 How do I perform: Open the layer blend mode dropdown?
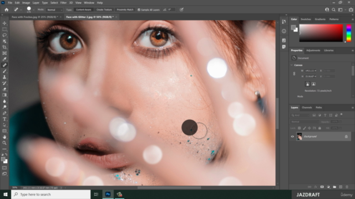click(305, 122)
